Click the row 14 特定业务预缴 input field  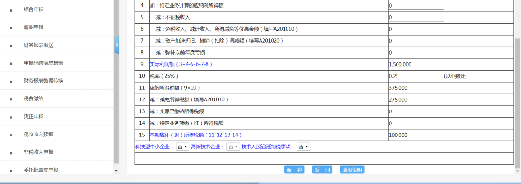tap(416, 123)
